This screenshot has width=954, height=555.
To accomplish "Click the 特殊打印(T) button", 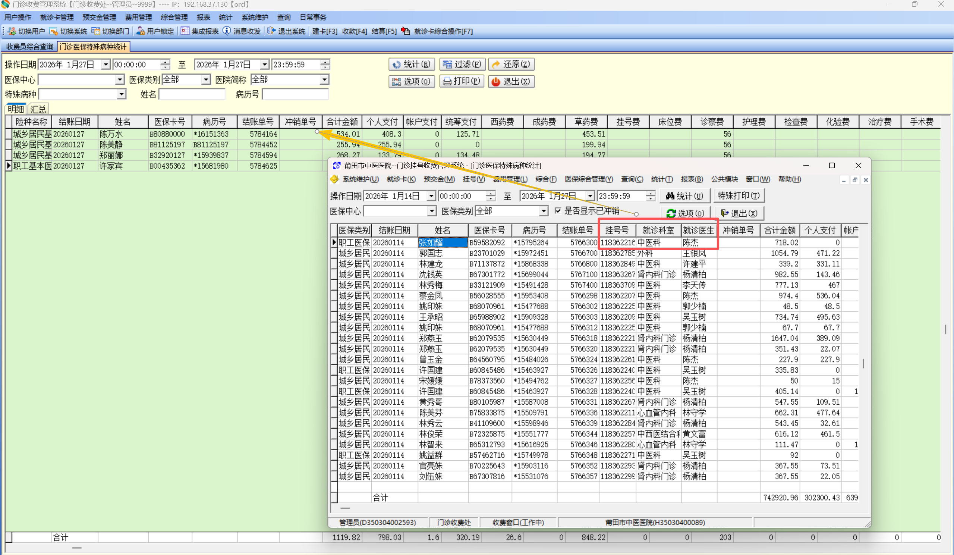I will click(739, 196).
